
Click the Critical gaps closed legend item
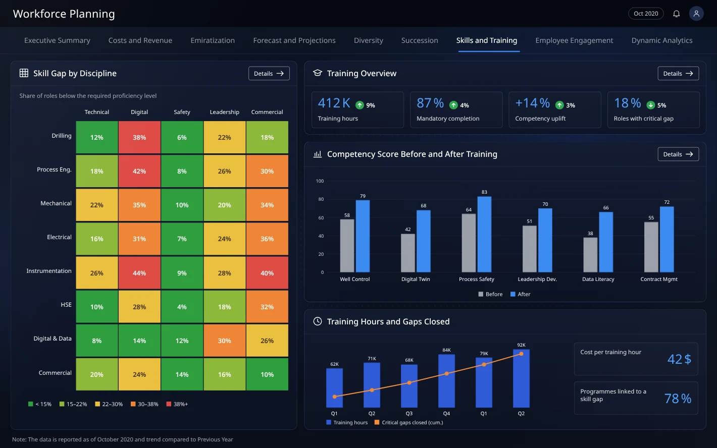[x=408, y=423]
